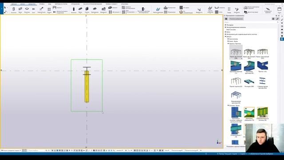Select the highlighted gable frame component thumbnail

coord(236,52)
